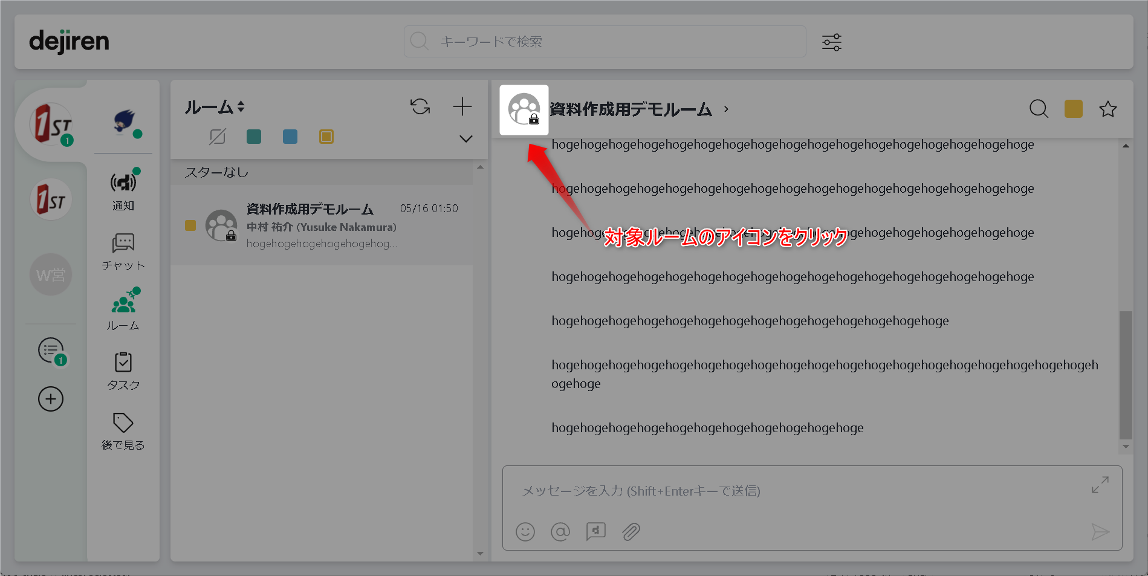Toggle the no-color filter
The width and height of the screenshot is (1148, 576).
(x=217, y=137)
